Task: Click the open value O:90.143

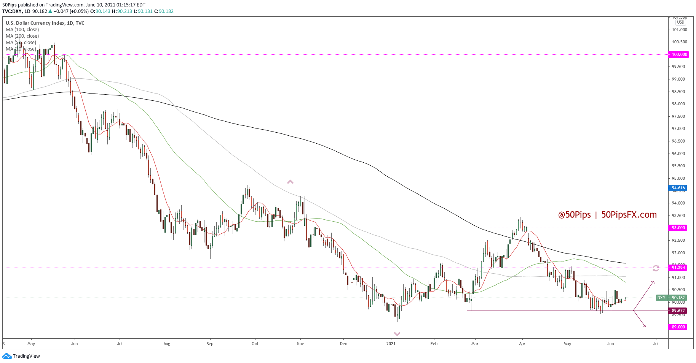Action: (101, 11)
